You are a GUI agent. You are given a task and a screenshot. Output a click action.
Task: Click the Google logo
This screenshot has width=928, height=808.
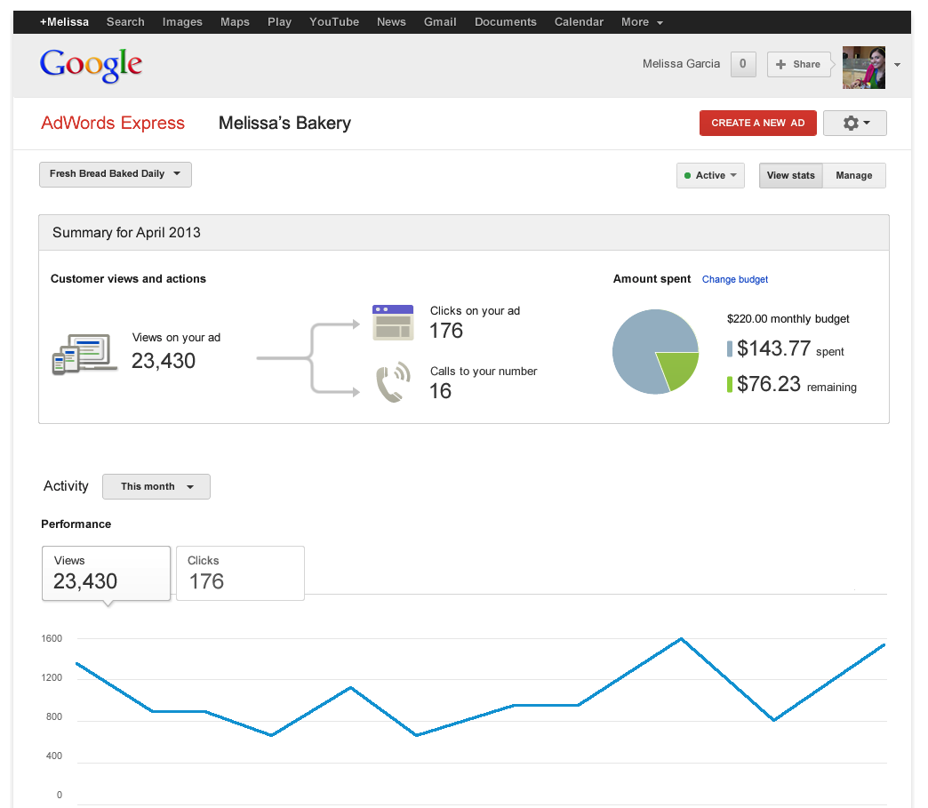[92, 65]
